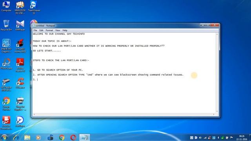Viewport: 251px width, 141px height.
Task: Launch VirtualDJ Home FREE shortcut
Action: click(x=20, y=46)
